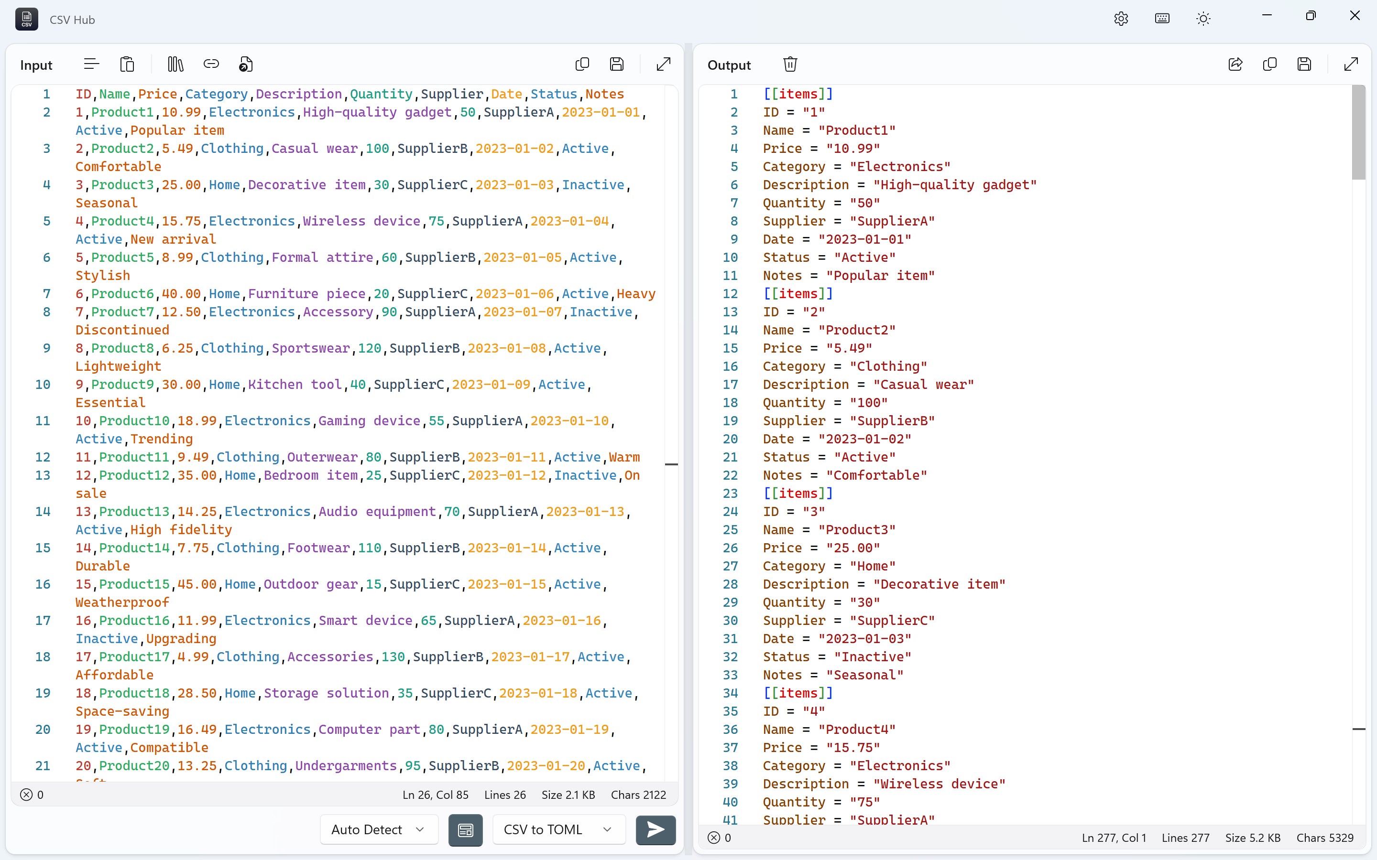
Task: Toggle word wrap in the Input editor
Action: (91, 64)
